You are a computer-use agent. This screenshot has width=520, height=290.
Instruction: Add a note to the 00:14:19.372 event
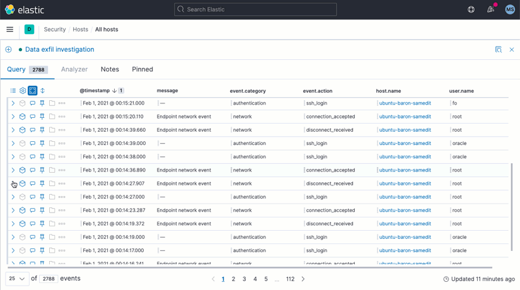[x=33, y=224]
